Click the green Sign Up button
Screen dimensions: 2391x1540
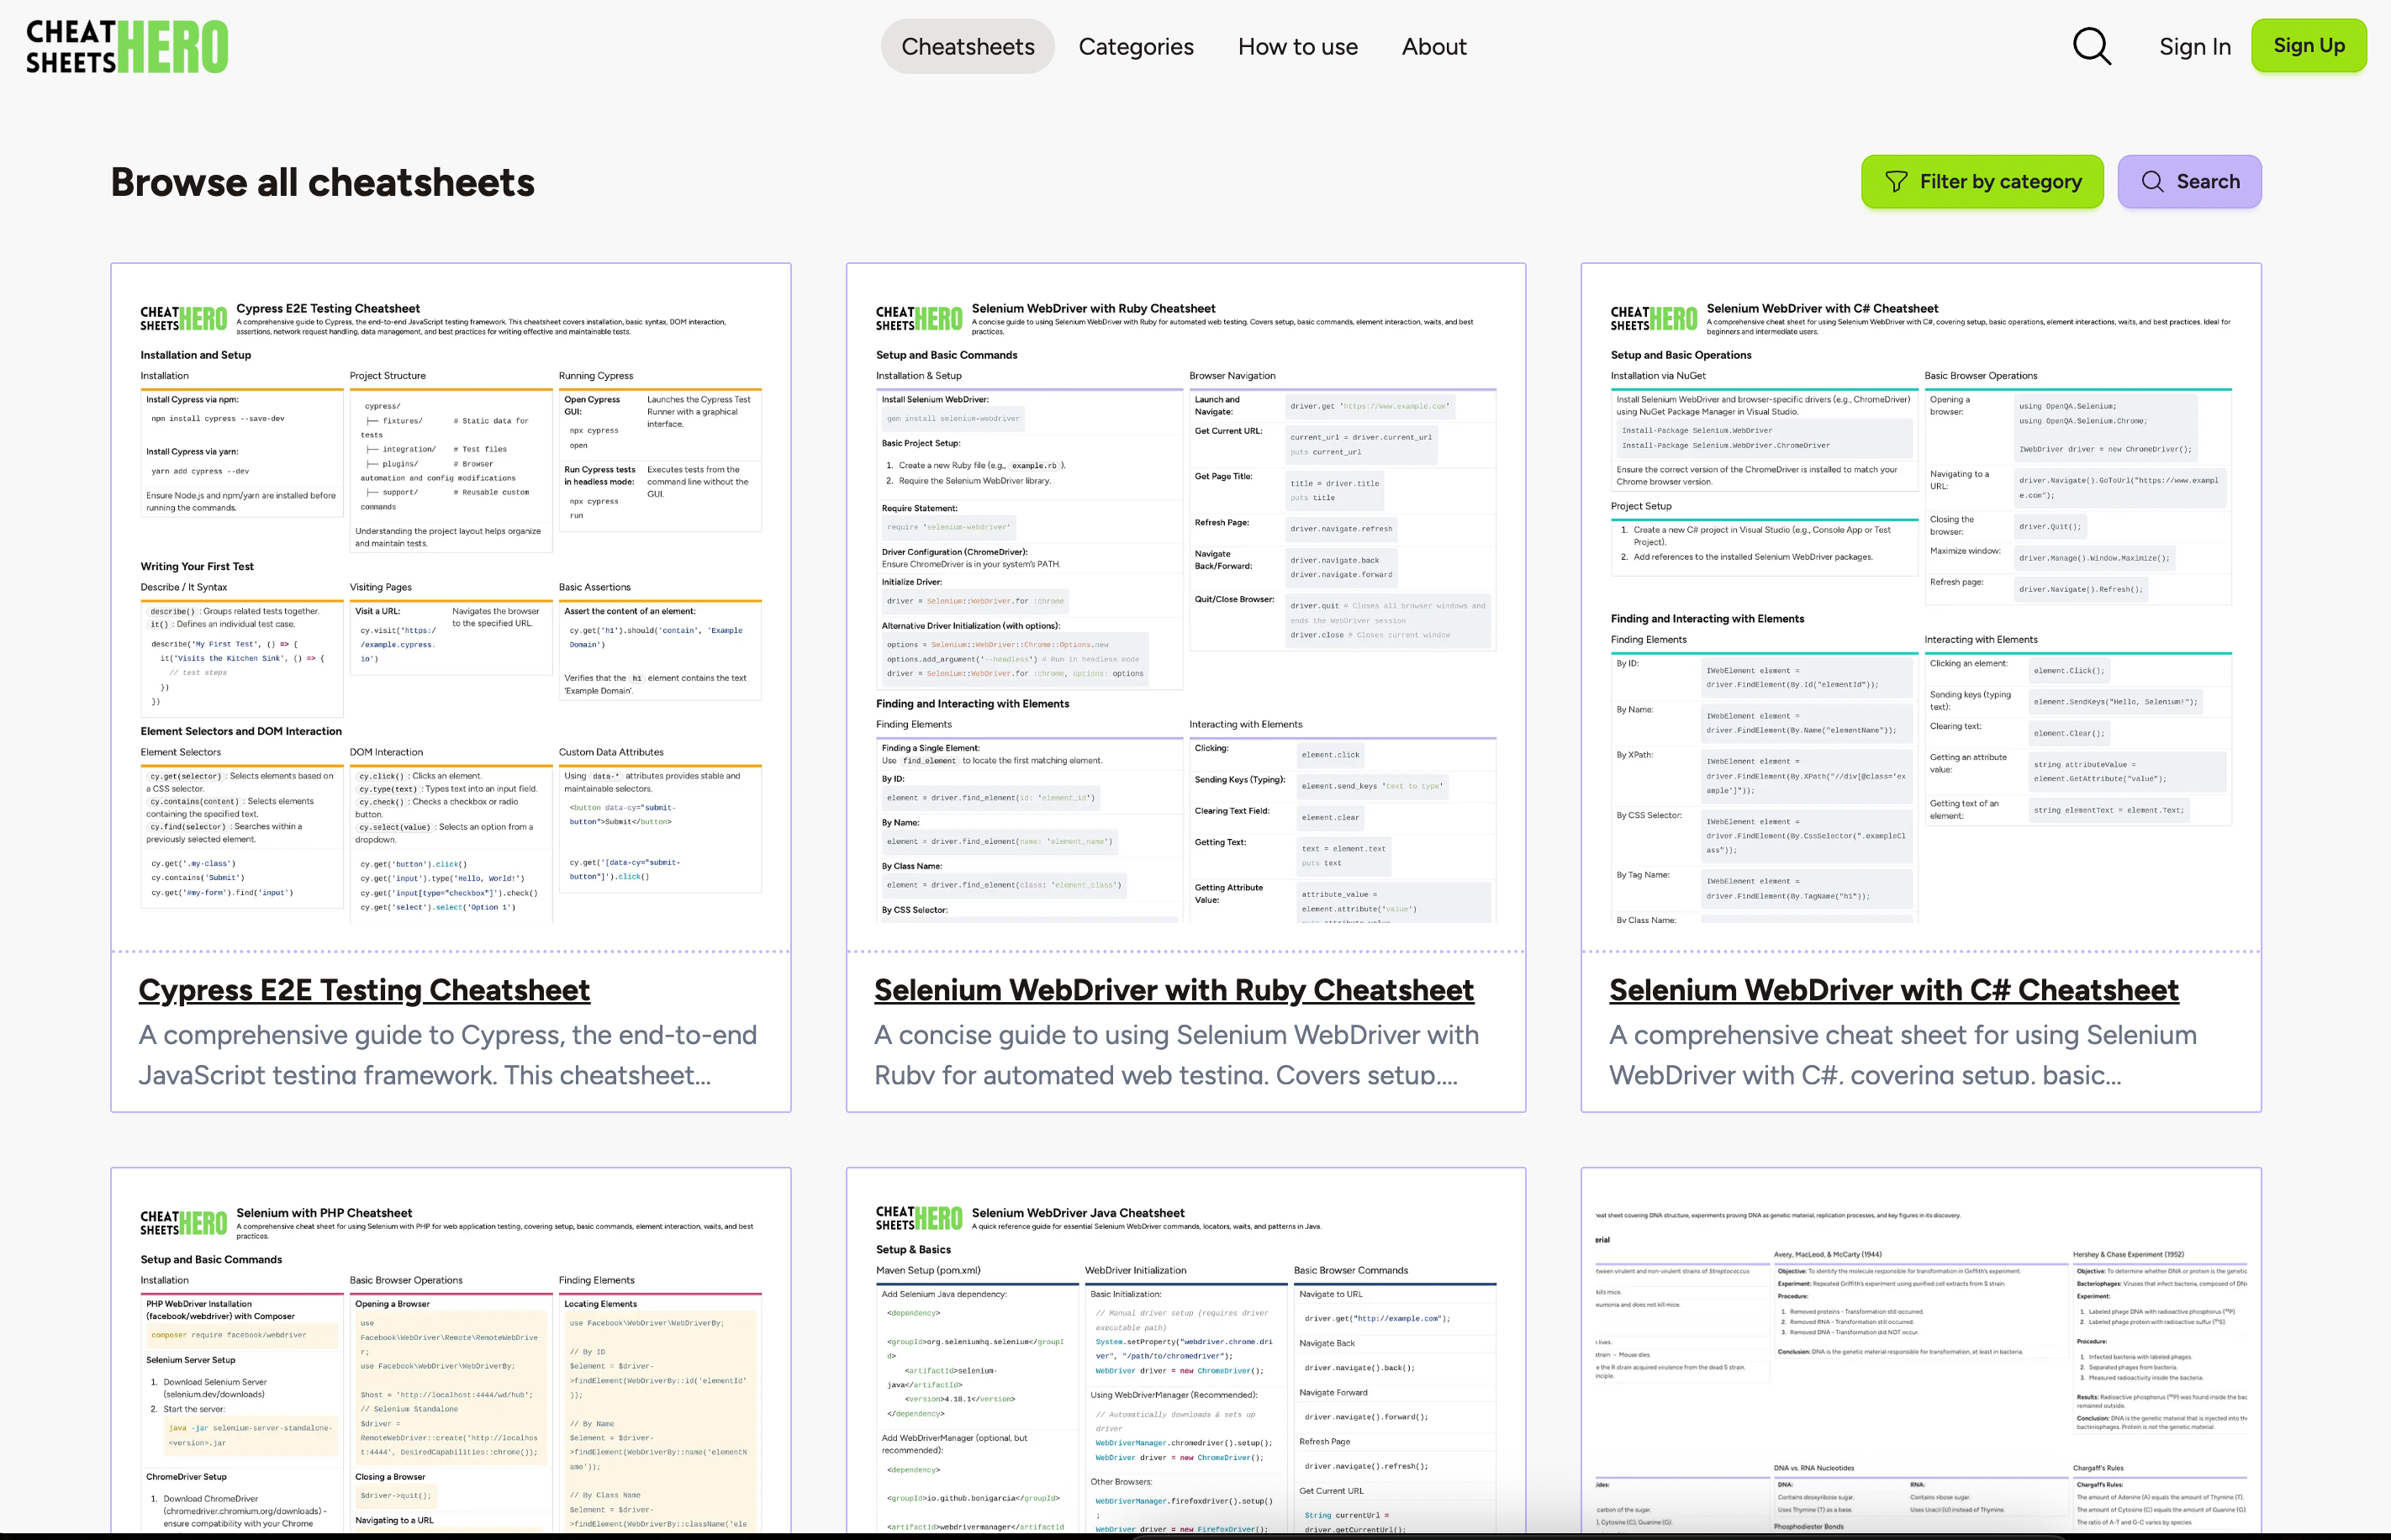pos(2308,46)
